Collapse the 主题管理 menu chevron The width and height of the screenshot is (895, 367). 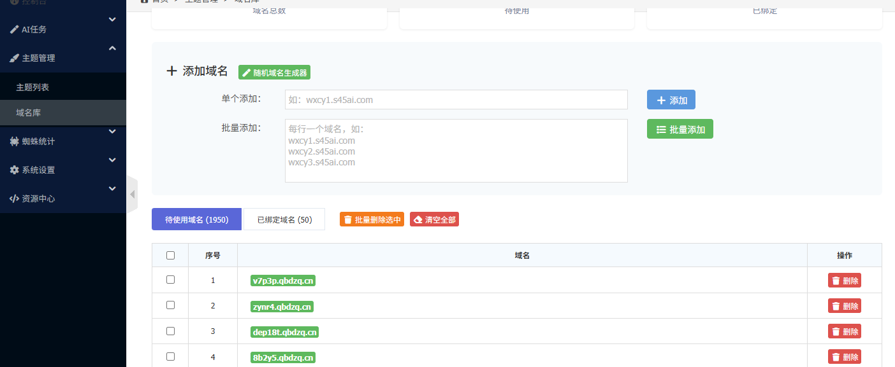[112, 48]
